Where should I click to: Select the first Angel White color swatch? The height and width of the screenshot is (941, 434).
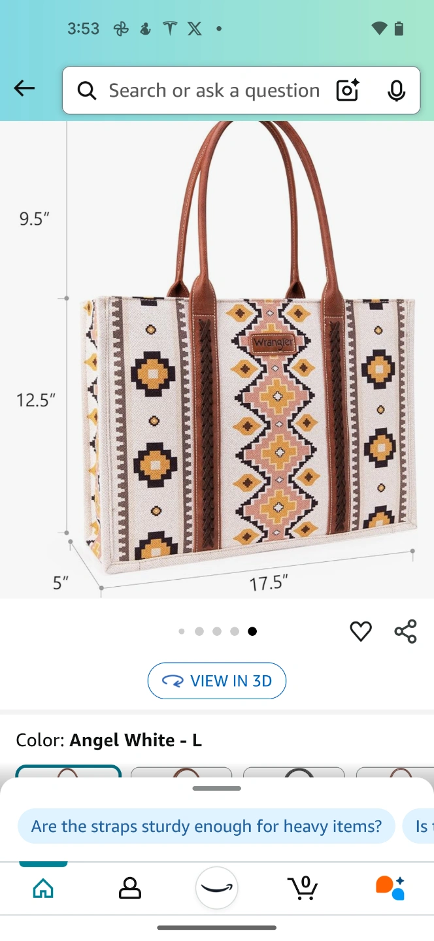point(69,772)
